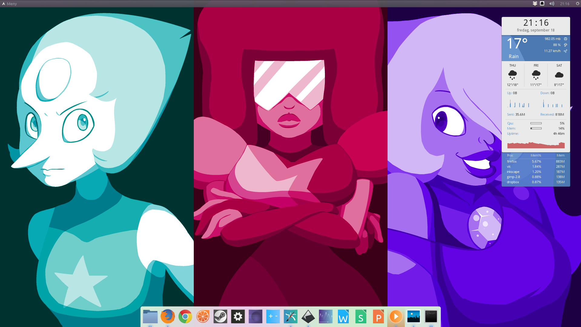This screenshot has height=327, width=581.
Task: Click the 'firefox' process row
Action: click(x=536, y=161)
